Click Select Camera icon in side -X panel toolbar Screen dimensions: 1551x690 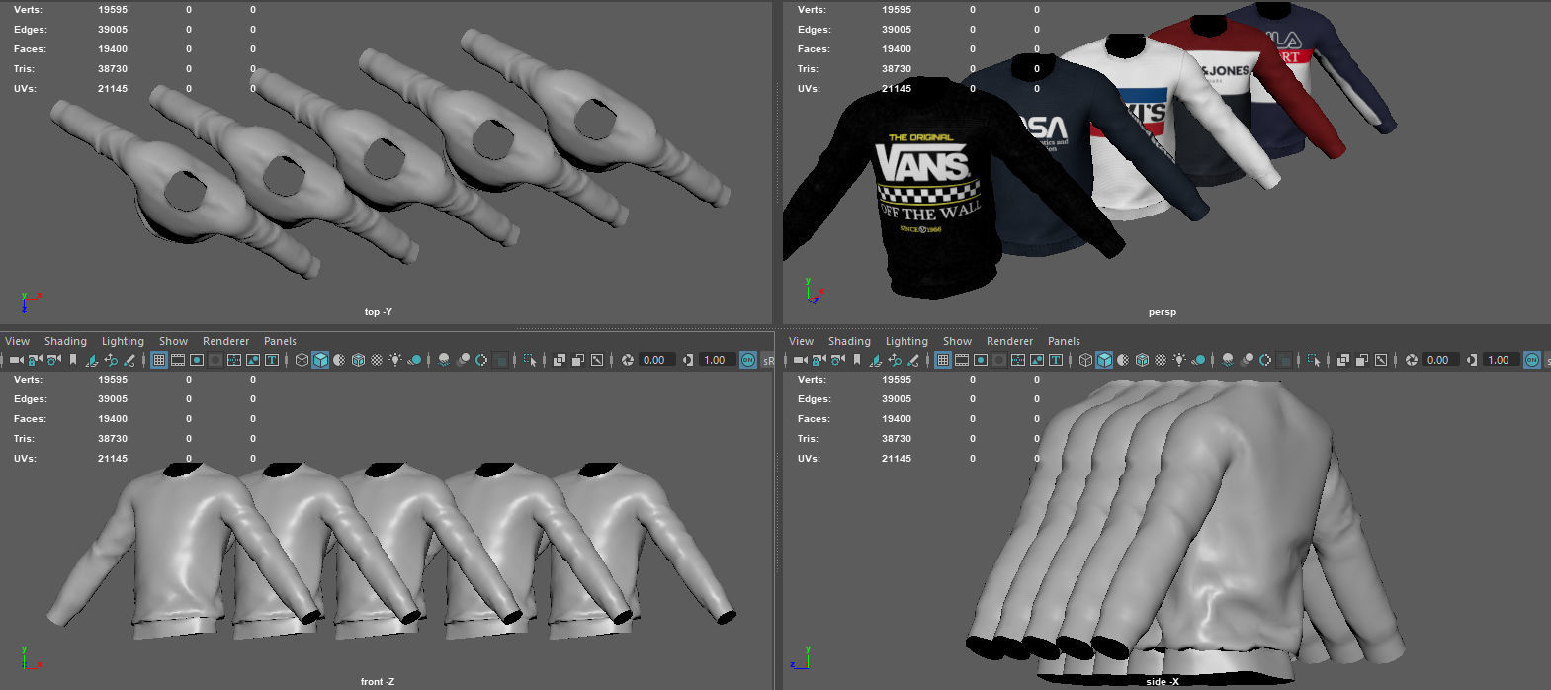pos(801,360)
